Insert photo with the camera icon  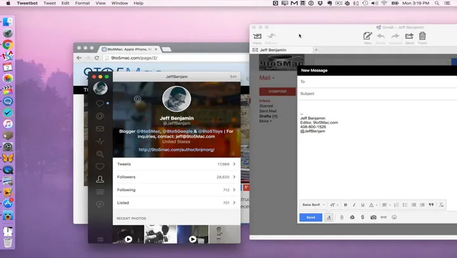(373, 217)
